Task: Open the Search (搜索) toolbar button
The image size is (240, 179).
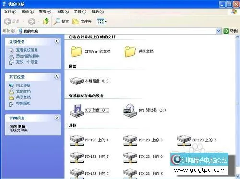Action: pyautogui.click(x=61, y=21)
